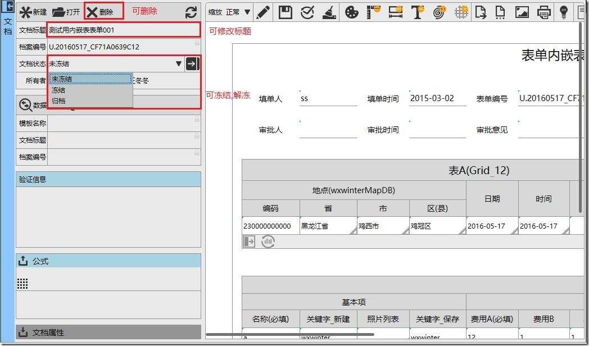
Task: Click the empty 审批时间 field
Action: tap(438, 130)
